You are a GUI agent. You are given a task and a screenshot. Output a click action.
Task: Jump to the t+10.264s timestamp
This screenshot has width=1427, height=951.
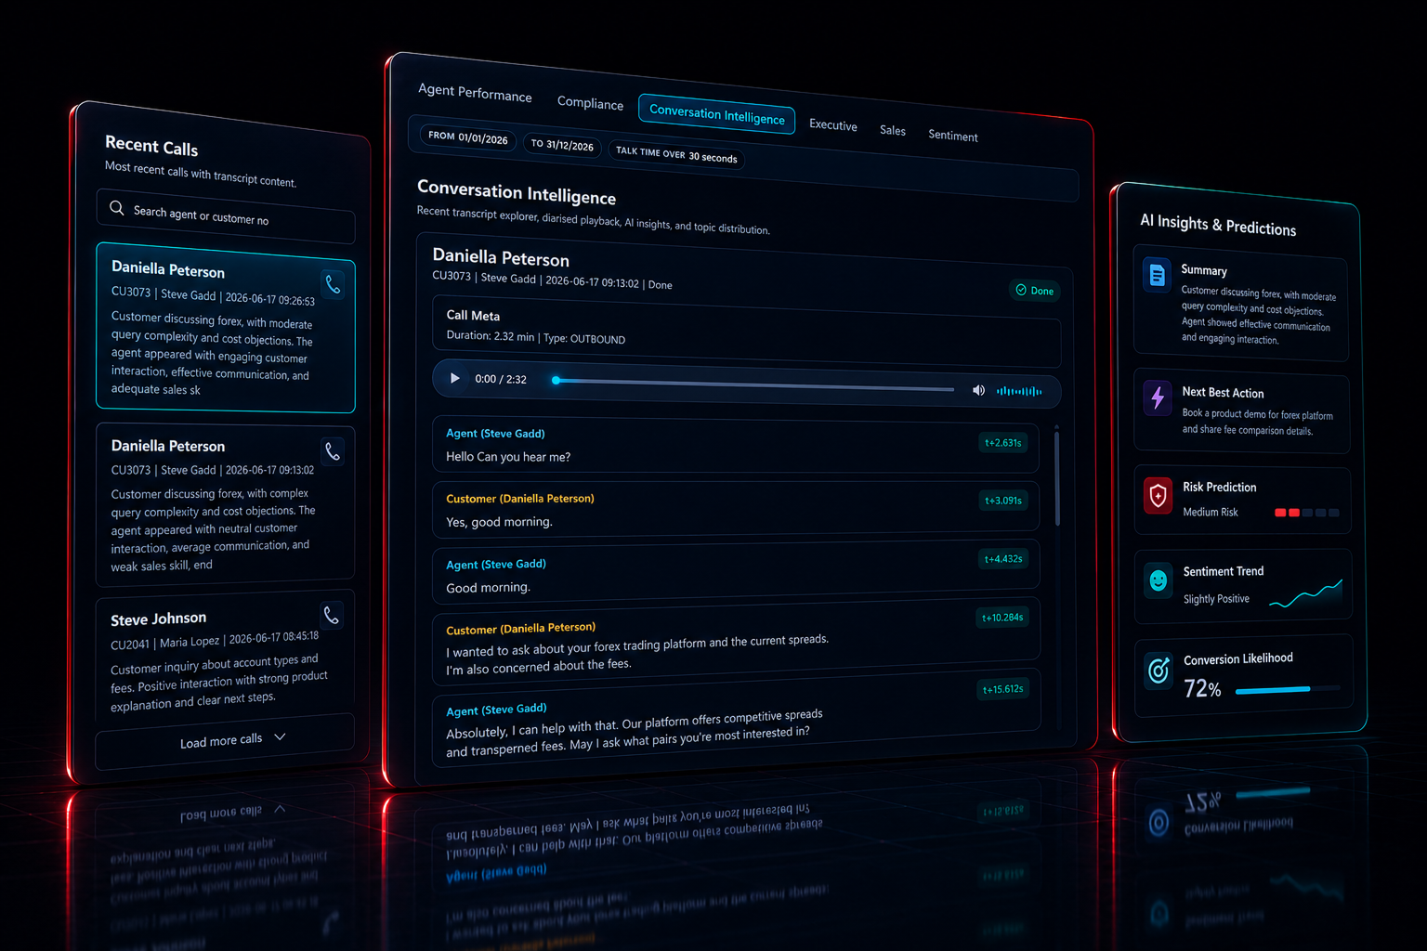tap(1002, 618)
